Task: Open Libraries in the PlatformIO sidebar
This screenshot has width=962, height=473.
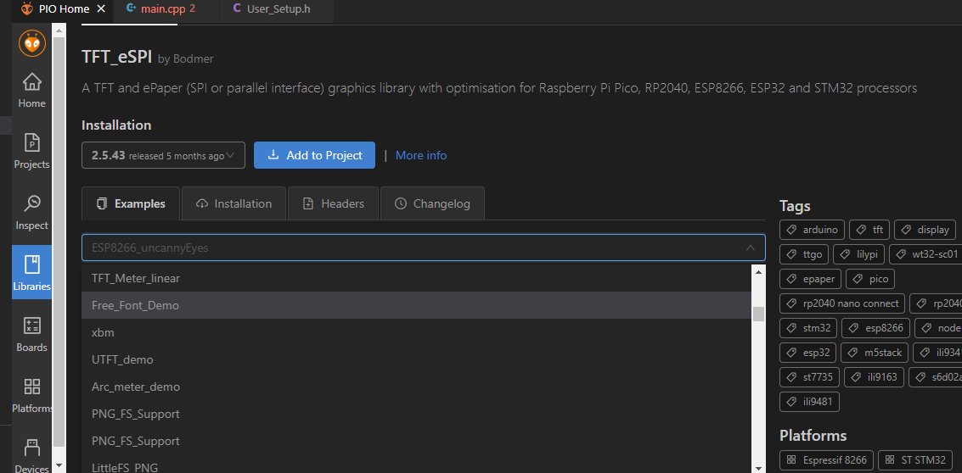Action: (x=32, y=273)
